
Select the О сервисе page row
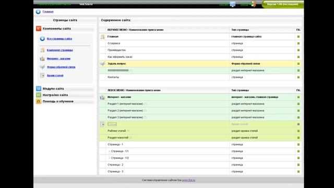click(x=200, y=43)
